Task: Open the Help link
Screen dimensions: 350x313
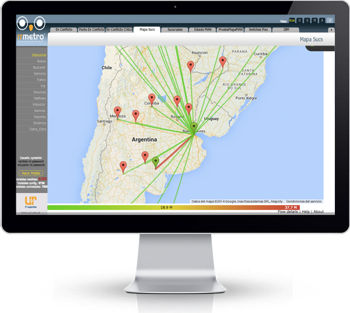Action: [306, 212]
